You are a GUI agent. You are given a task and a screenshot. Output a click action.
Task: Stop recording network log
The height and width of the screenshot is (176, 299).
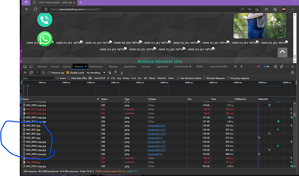click(x=25, y=73)
